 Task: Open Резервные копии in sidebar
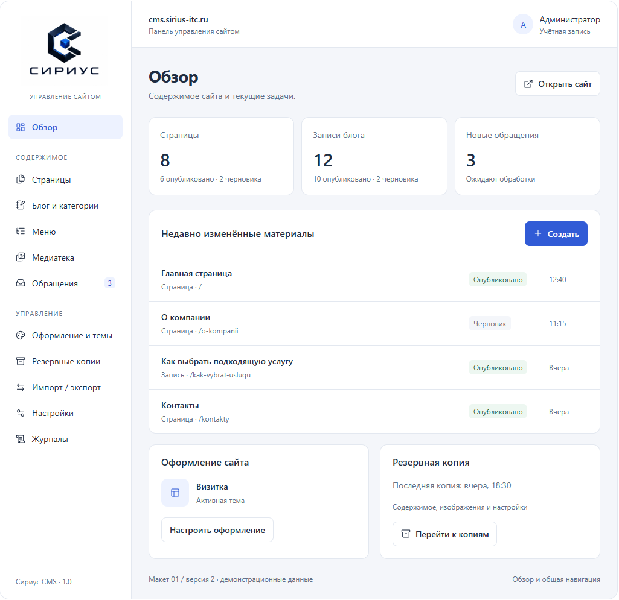point(66,361)
